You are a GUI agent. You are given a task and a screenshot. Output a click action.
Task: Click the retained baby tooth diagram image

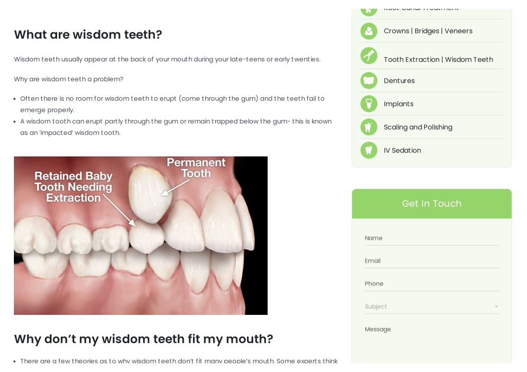pyautogui.click(x=140, y=236)
